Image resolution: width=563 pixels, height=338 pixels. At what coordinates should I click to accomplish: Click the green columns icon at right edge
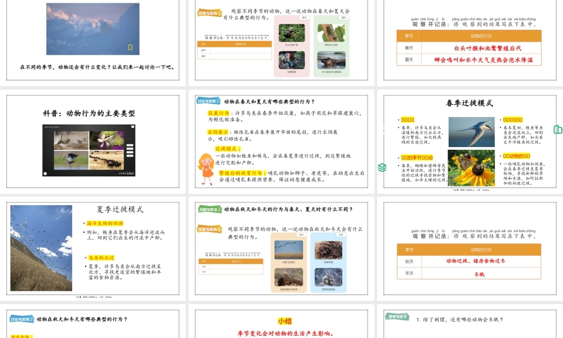coord(558,130)
